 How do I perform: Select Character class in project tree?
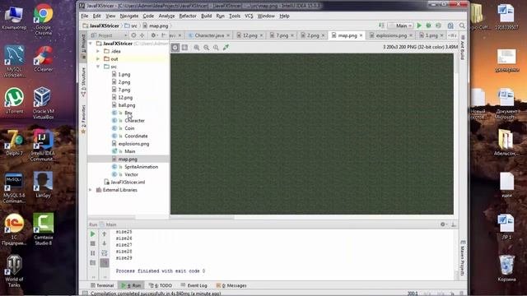click(x=134, y=121)
